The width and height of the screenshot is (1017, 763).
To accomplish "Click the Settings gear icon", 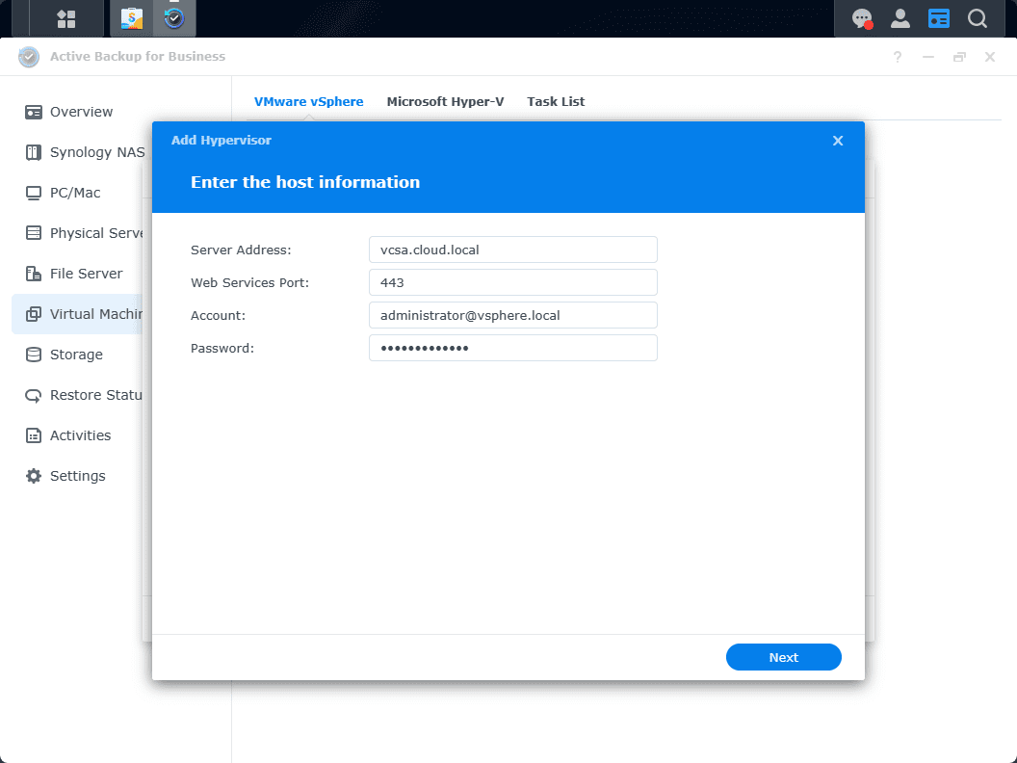I will pyautogui.click(x=33, y=476).
